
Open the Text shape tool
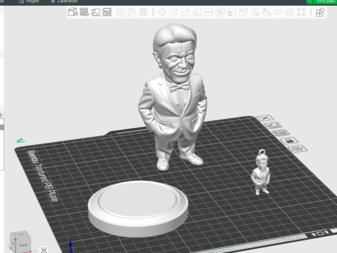coord(255,12)
